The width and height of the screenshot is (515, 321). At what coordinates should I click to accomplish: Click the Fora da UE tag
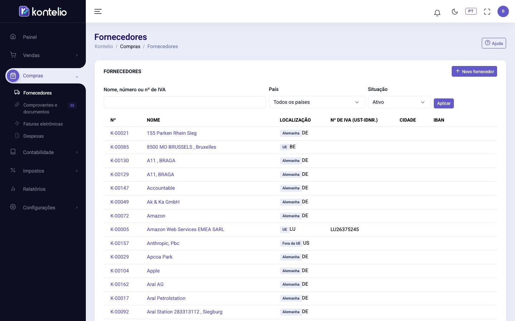(291, 243)
